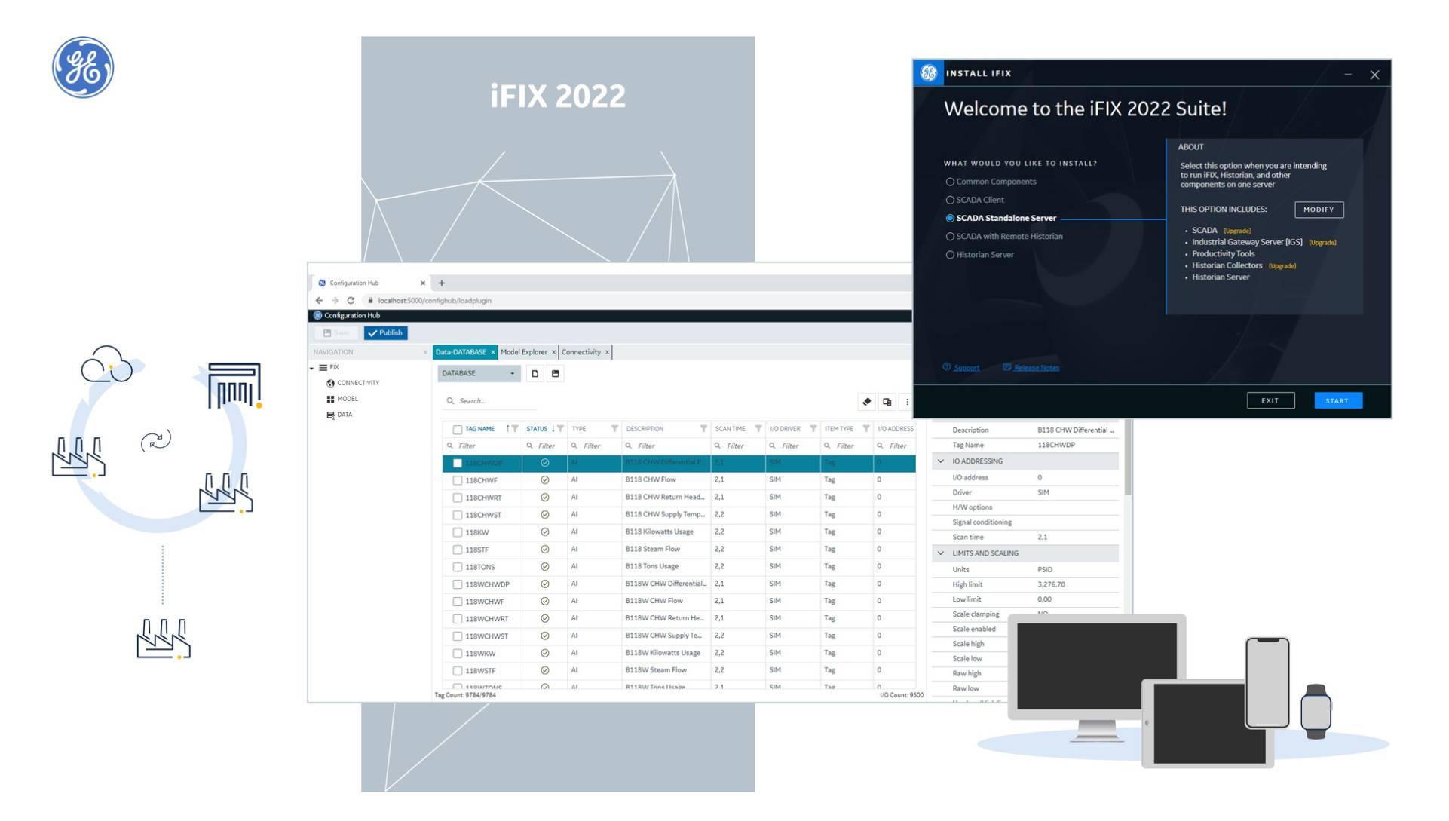Click the status check icon for row 118CHWF
1449x821 pixels.
(545, 480)
